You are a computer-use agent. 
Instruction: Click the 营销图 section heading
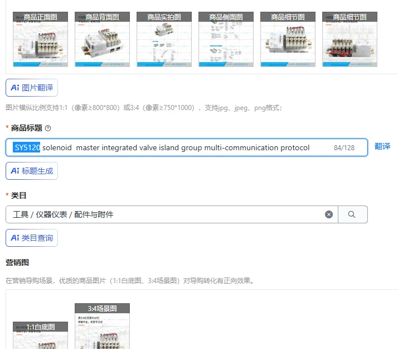click(17, 262)
